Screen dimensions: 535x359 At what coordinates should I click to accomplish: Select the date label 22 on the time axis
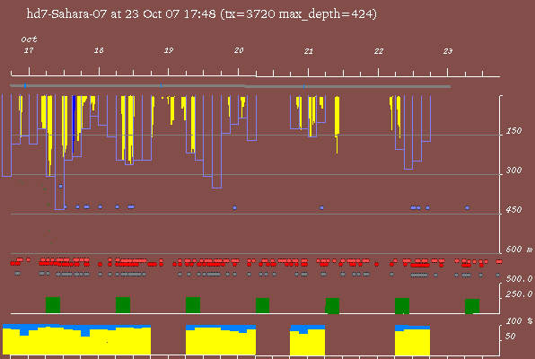coord(379,51)
